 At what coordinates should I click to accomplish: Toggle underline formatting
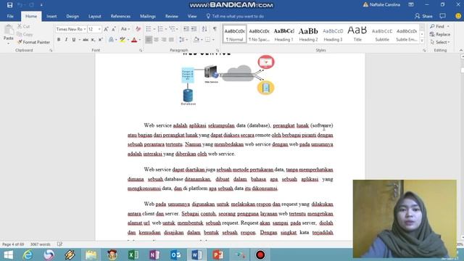[74, 39]
